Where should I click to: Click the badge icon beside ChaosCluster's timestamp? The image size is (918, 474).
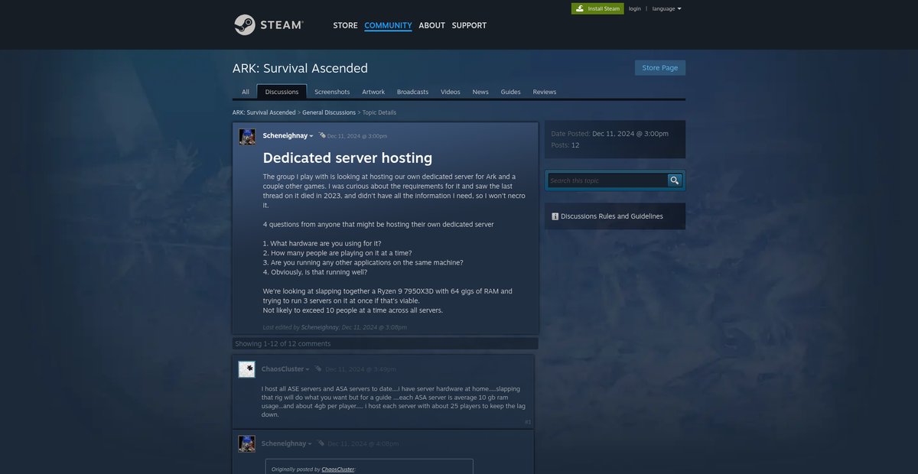pyautogui.click(x=319, y=368)
